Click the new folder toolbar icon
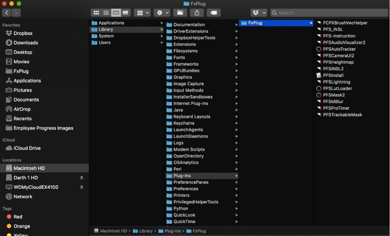390x236 pixels. 180,13
